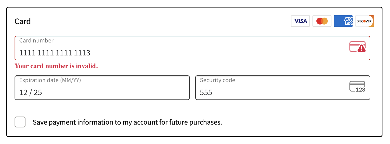Focus the Security code input field

pos(283,88)
